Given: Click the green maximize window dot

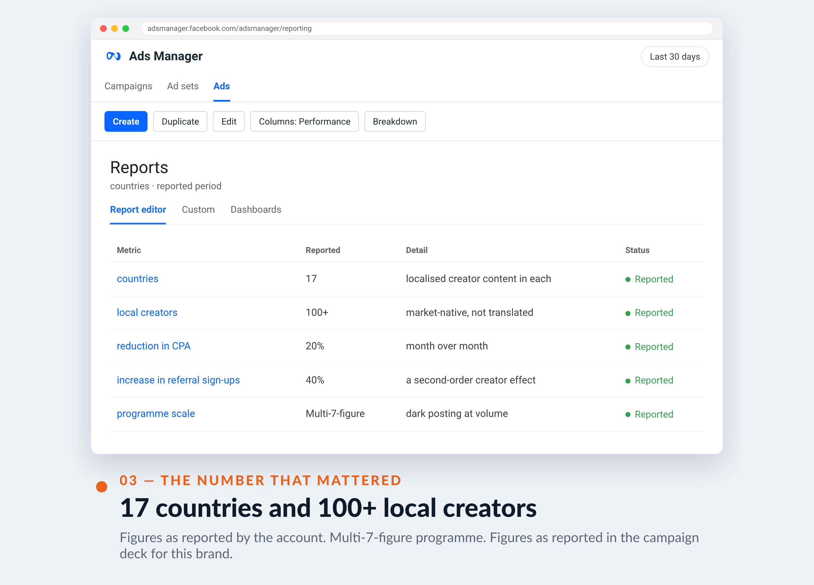Looking at the screenshot, I should (126, 28).
